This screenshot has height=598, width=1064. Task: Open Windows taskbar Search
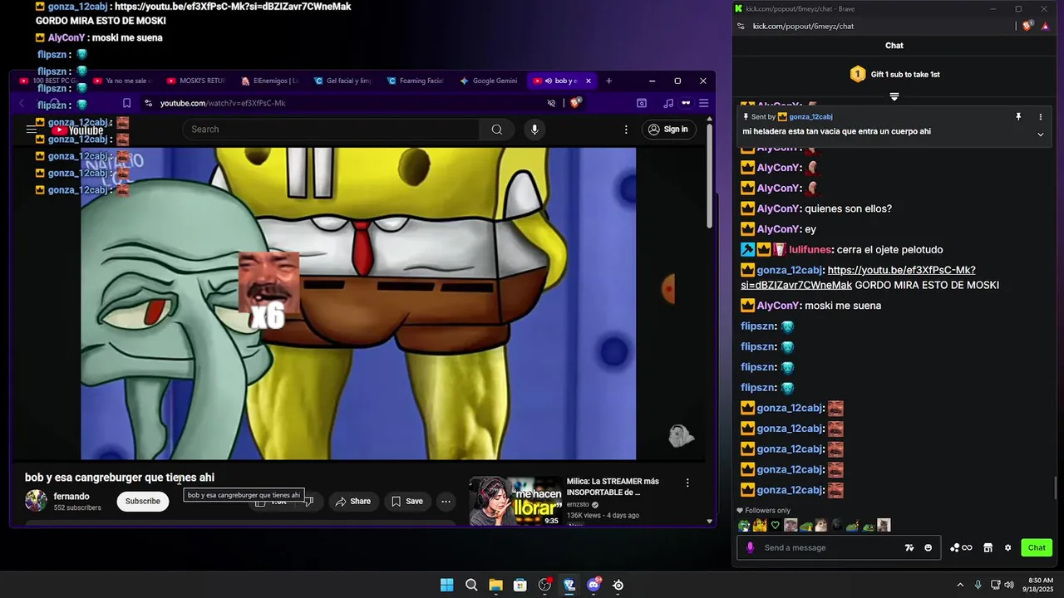click(471, 585)
